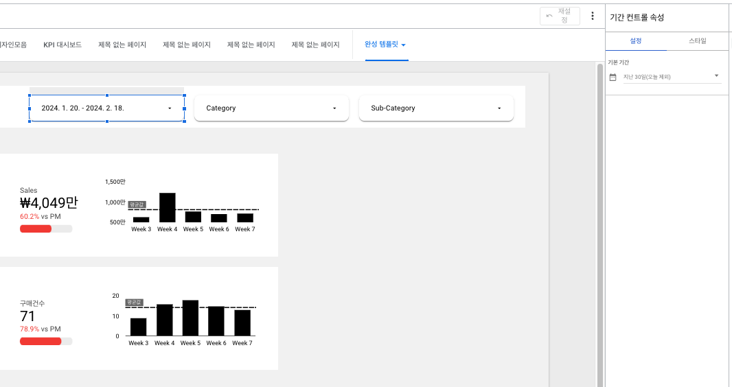Click the 평균값 label in Sales chart
Viewport: 732px width, 387px height.
coord(137,204)
